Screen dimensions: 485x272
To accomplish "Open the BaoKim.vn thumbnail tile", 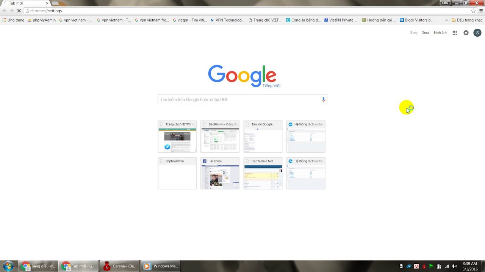I will (x=220, y=136).
